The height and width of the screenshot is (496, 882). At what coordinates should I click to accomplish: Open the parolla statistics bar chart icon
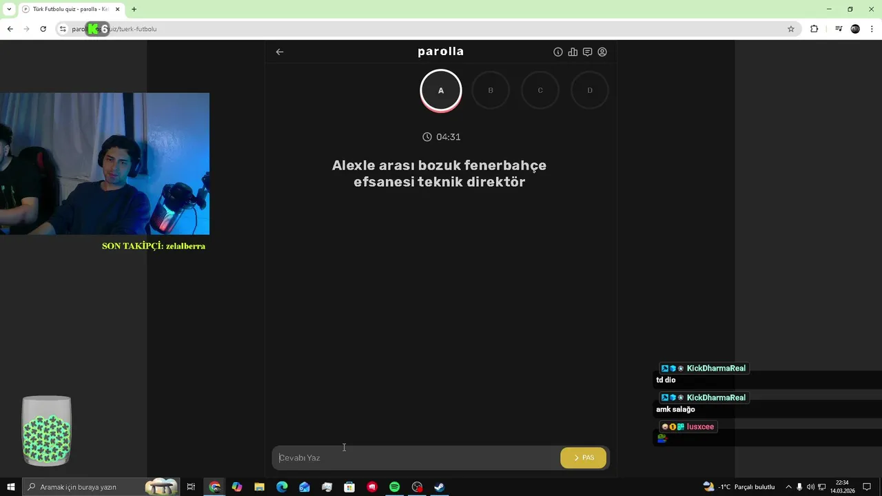[573, 52]
